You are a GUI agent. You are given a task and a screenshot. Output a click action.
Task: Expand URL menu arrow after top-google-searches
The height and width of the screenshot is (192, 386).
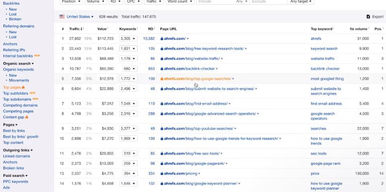point(233,79)
